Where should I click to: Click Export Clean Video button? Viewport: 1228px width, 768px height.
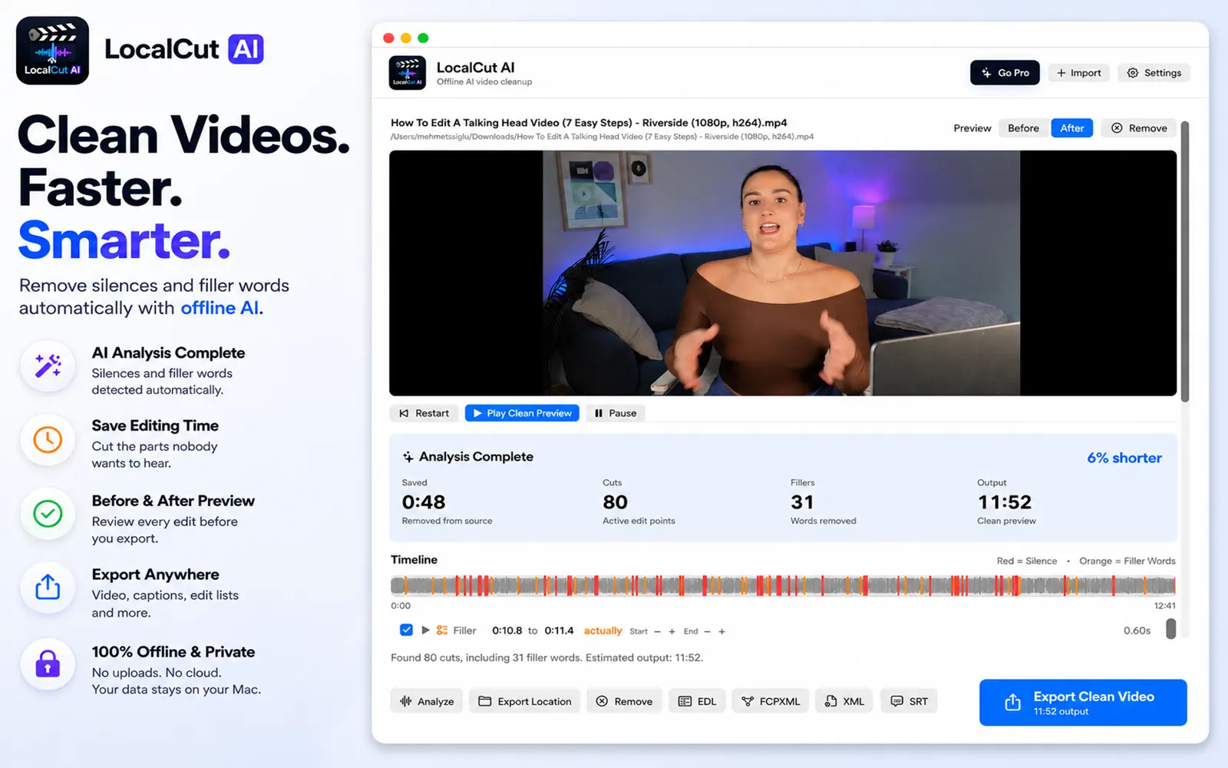click(x=1083, y=703)
